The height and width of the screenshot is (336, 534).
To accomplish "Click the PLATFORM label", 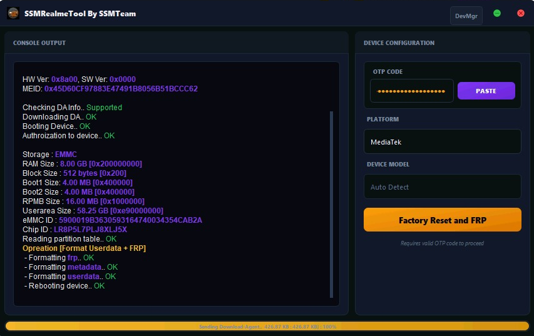I will click(x=383, y=119).
